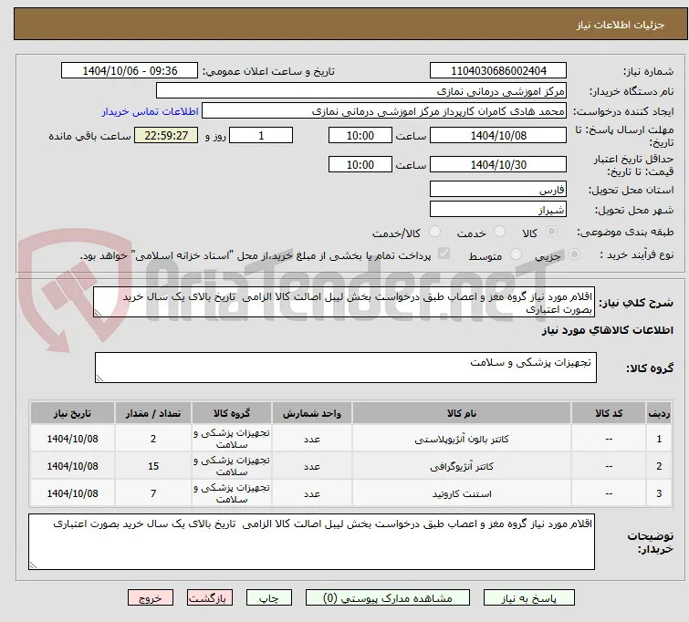689x622 pixels.
Task: Click the price validity hour 10:00 field
Action: click(360, 165)
